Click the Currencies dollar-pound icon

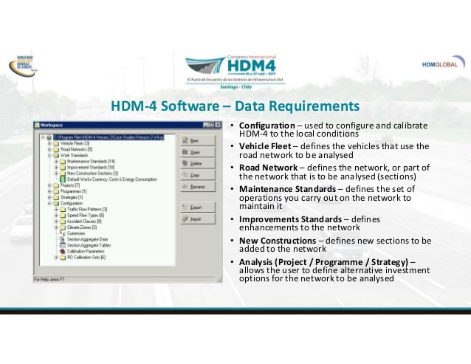coord(63,233)
